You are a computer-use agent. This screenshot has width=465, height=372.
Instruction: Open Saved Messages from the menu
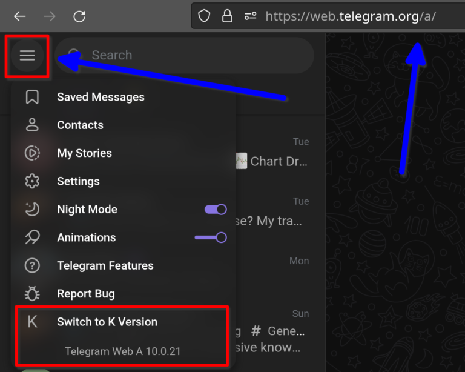coord(101,97)
